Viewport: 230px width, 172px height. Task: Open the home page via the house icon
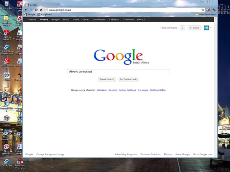(x=41, y=10)
